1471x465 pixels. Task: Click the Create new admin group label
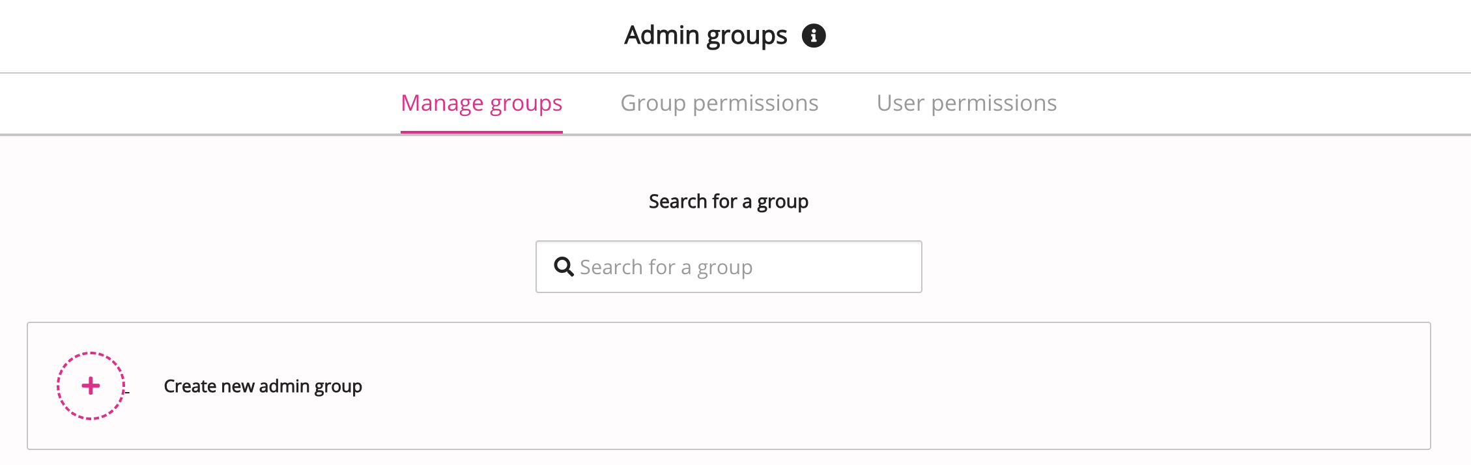tap(263, 386)
